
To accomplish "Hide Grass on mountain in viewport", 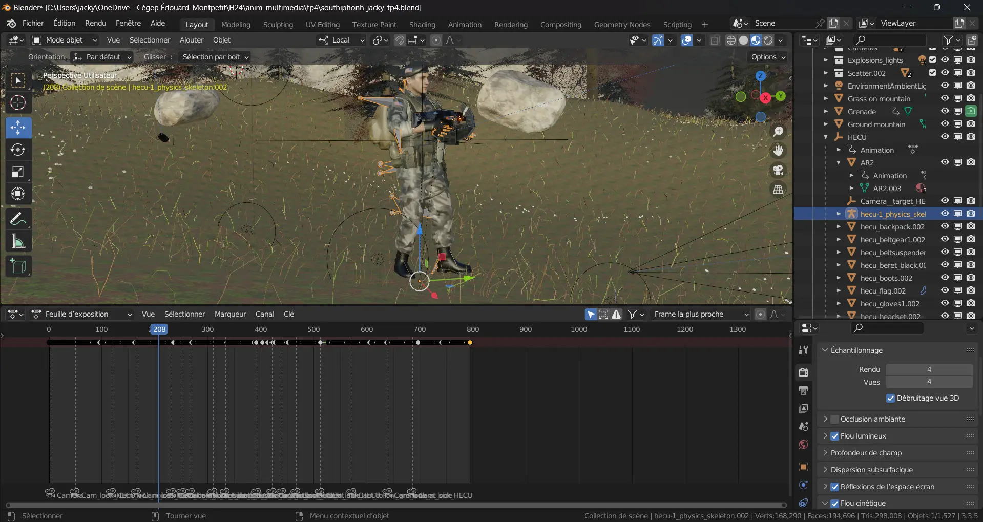I will pyautogui.click(x=945, y=98).
